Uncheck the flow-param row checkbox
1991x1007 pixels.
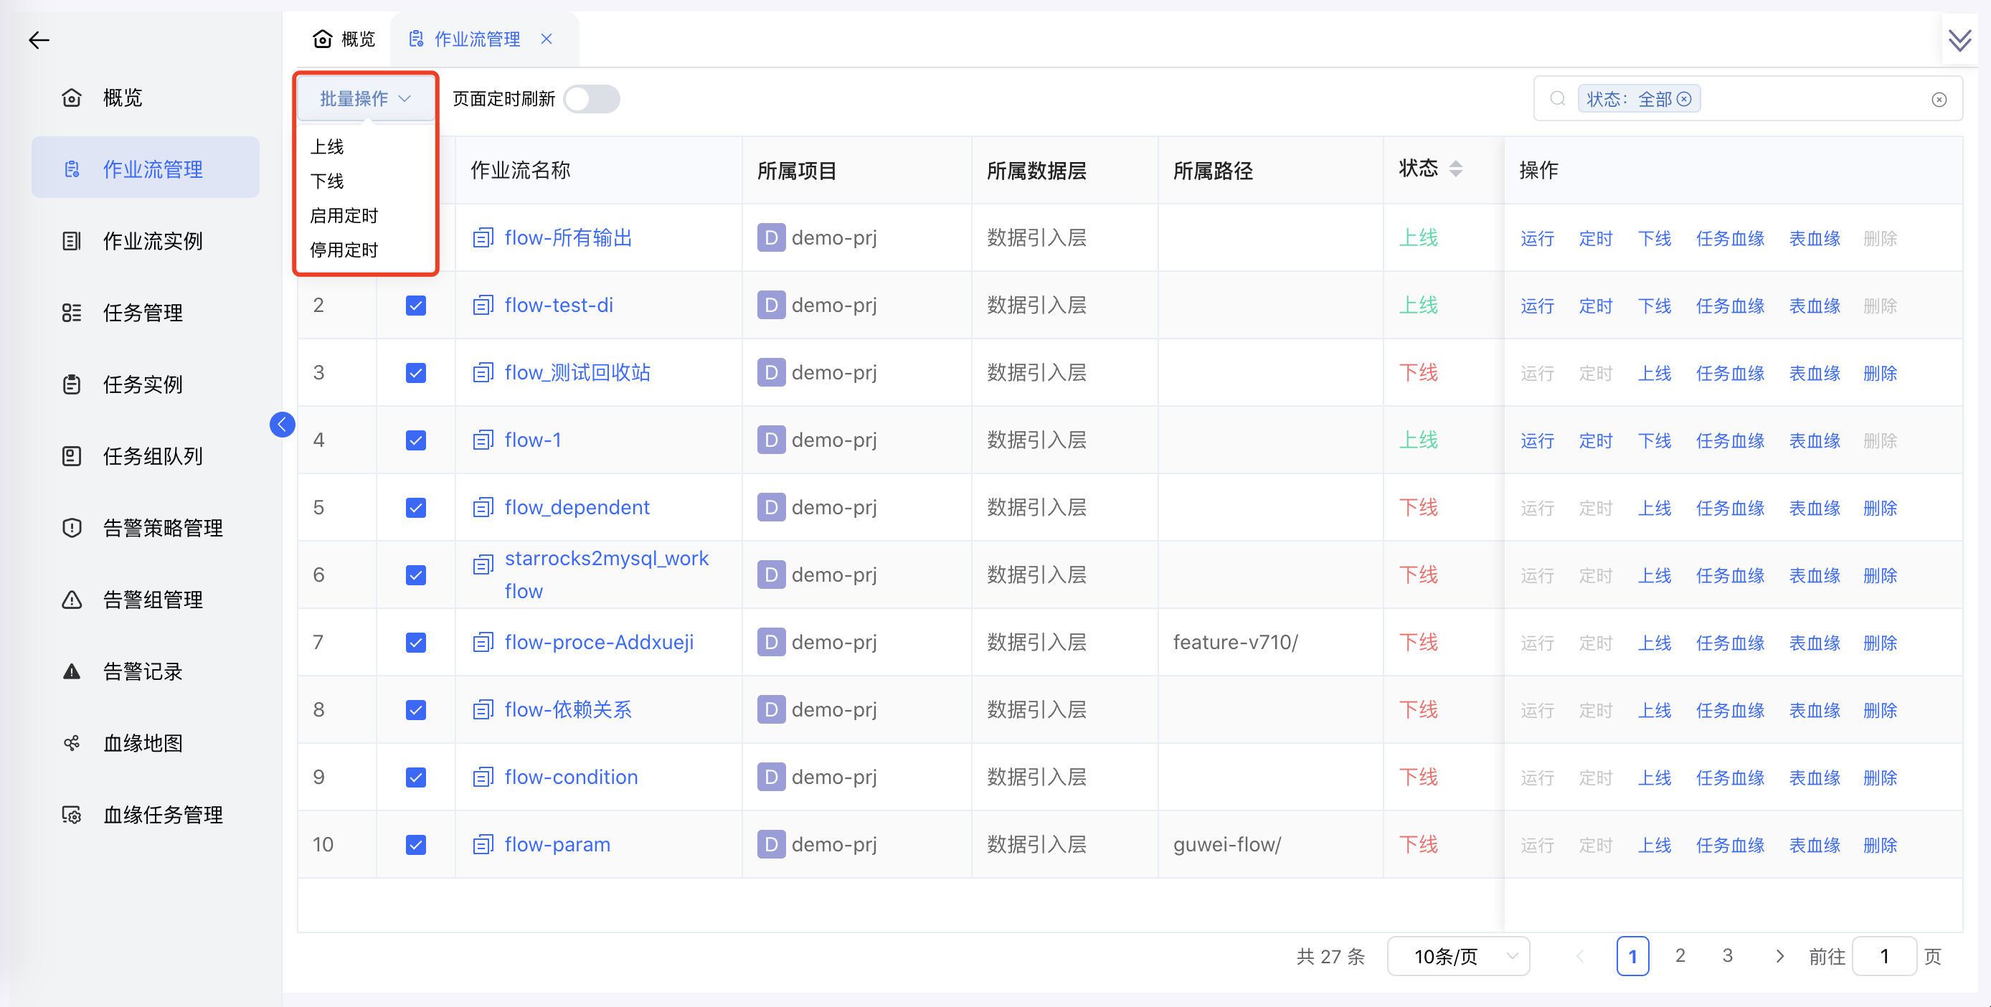tap(416, 845)
